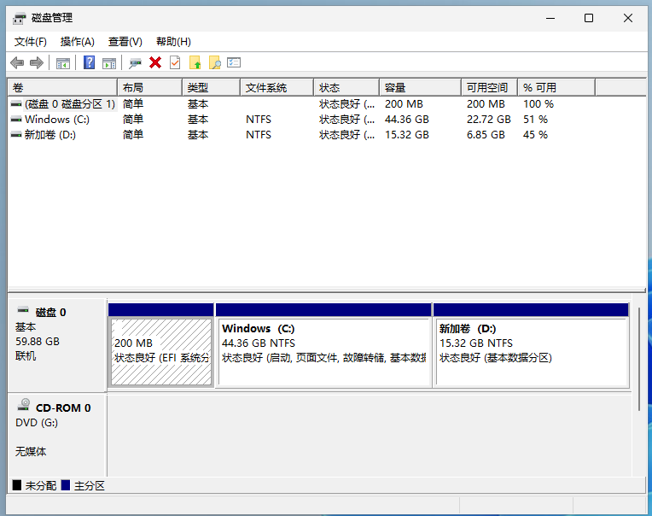Sort by the 容量 column header
Viewport: 652px width, 516px height.
[x=420, y=88]
